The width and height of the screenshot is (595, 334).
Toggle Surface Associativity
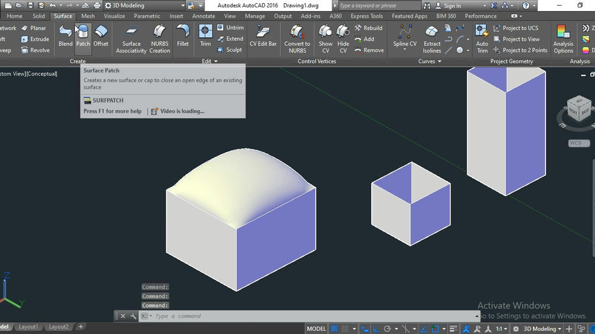(x=131, y=39)
